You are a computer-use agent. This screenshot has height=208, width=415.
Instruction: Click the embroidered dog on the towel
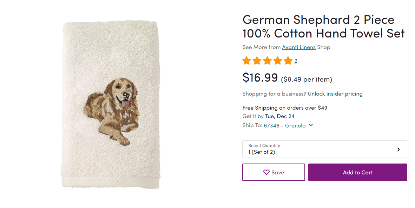point(113,109)
